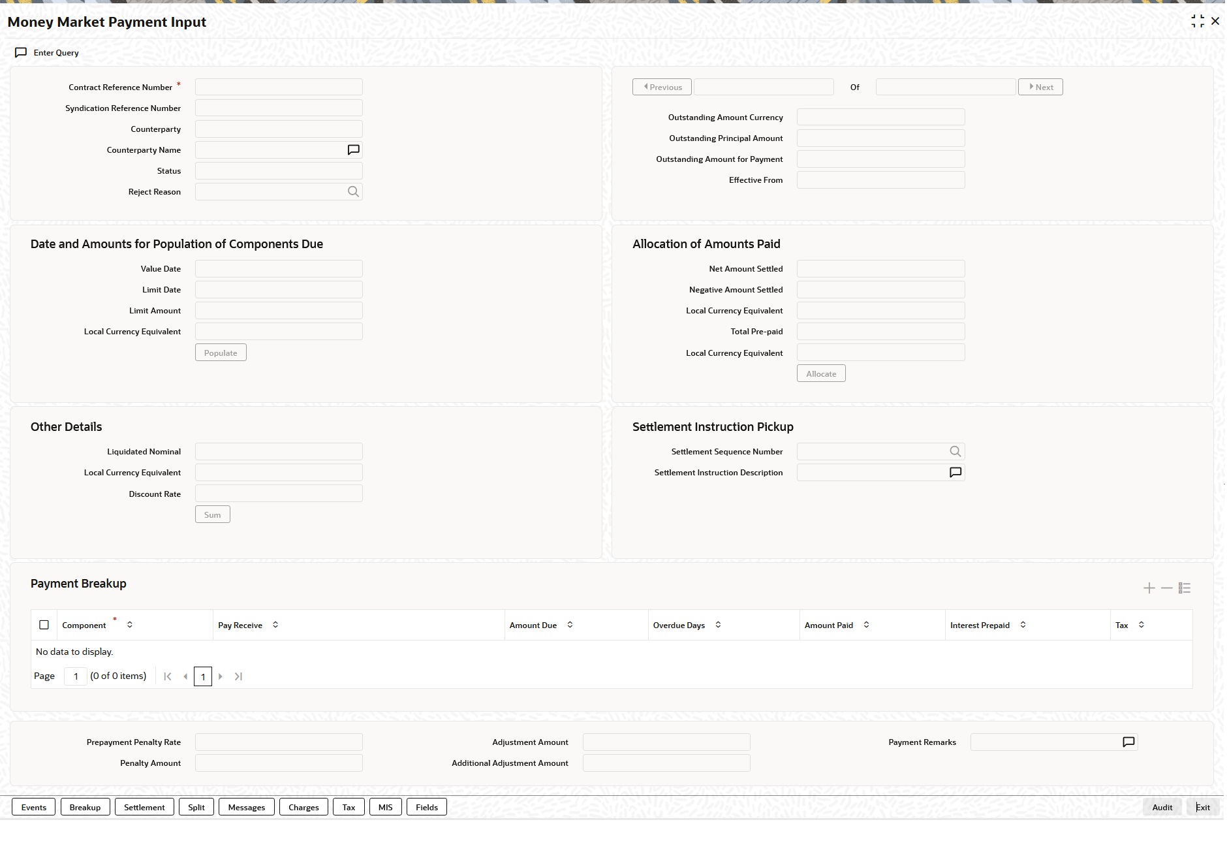Open Counterparty Name popup editor icon
This screenshot has width=1227, height=854.
354,150
